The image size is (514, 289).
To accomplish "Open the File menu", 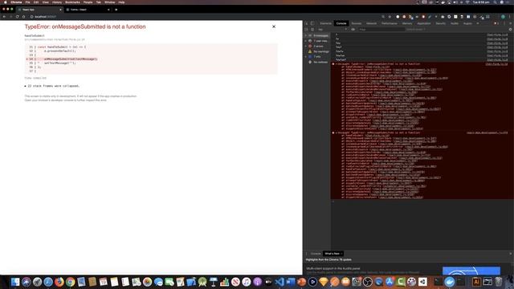I will 27,2.
